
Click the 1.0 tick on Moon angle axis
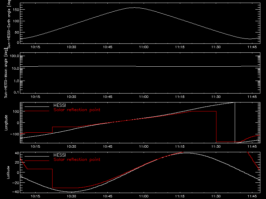[x=16, y=81]
